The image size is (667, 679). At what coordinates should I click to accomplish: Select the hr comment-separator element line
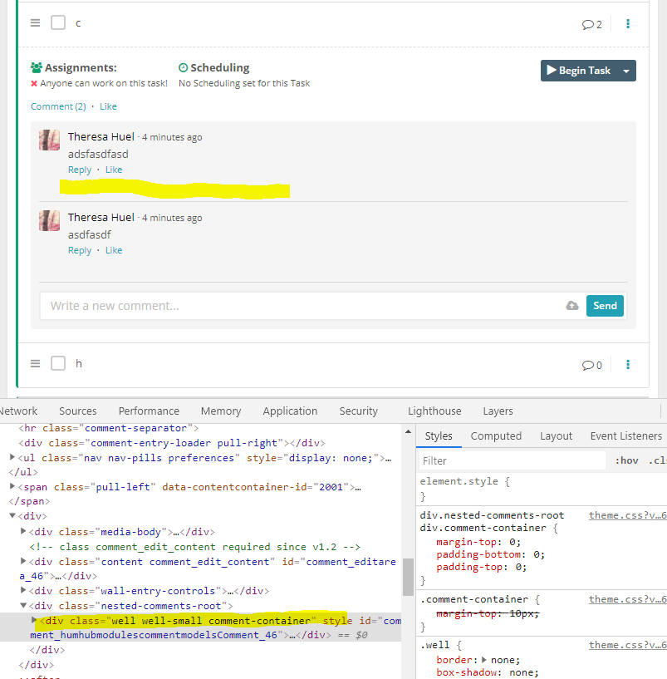108,428
